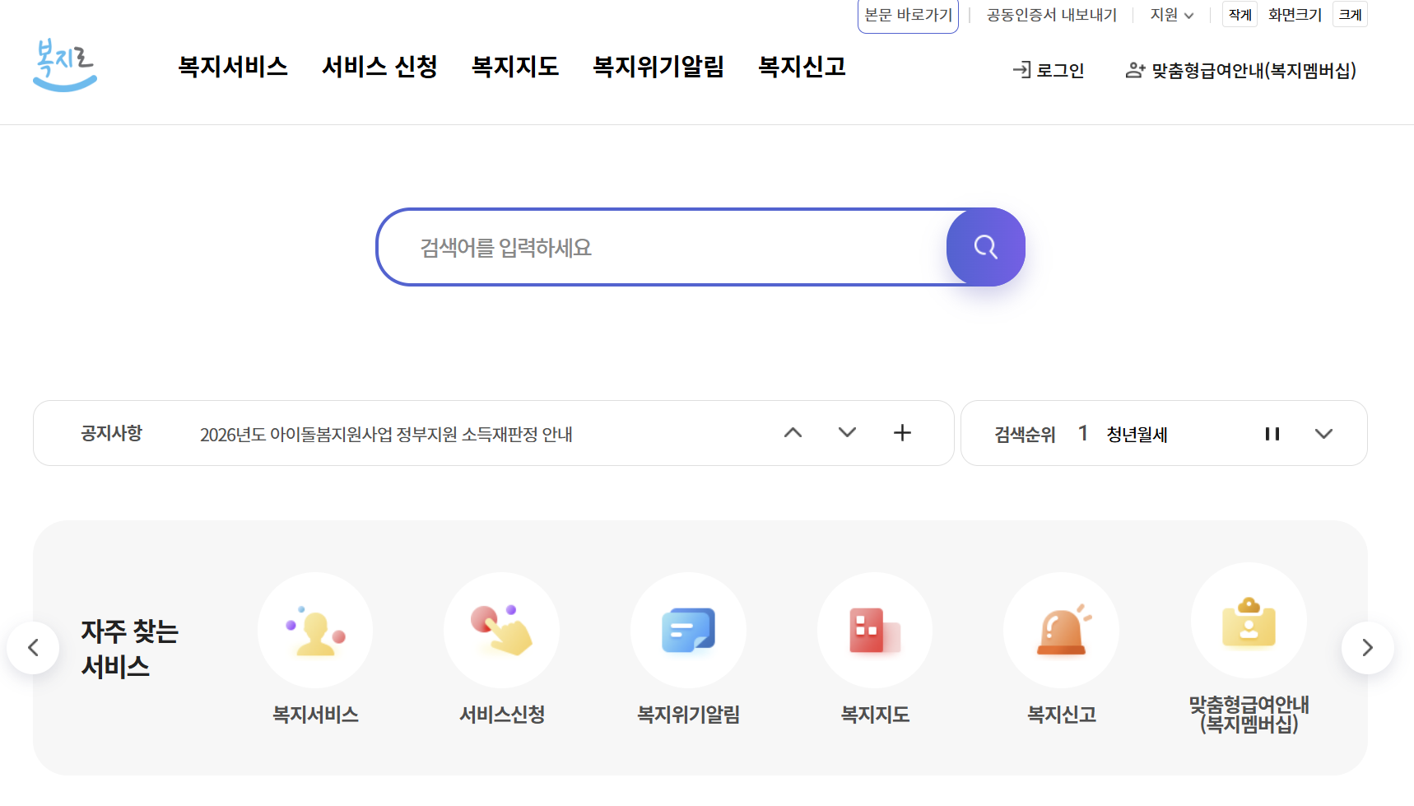Click the plus button to view all notices
Screen dimensions: 1414x806
click(902, 432)
